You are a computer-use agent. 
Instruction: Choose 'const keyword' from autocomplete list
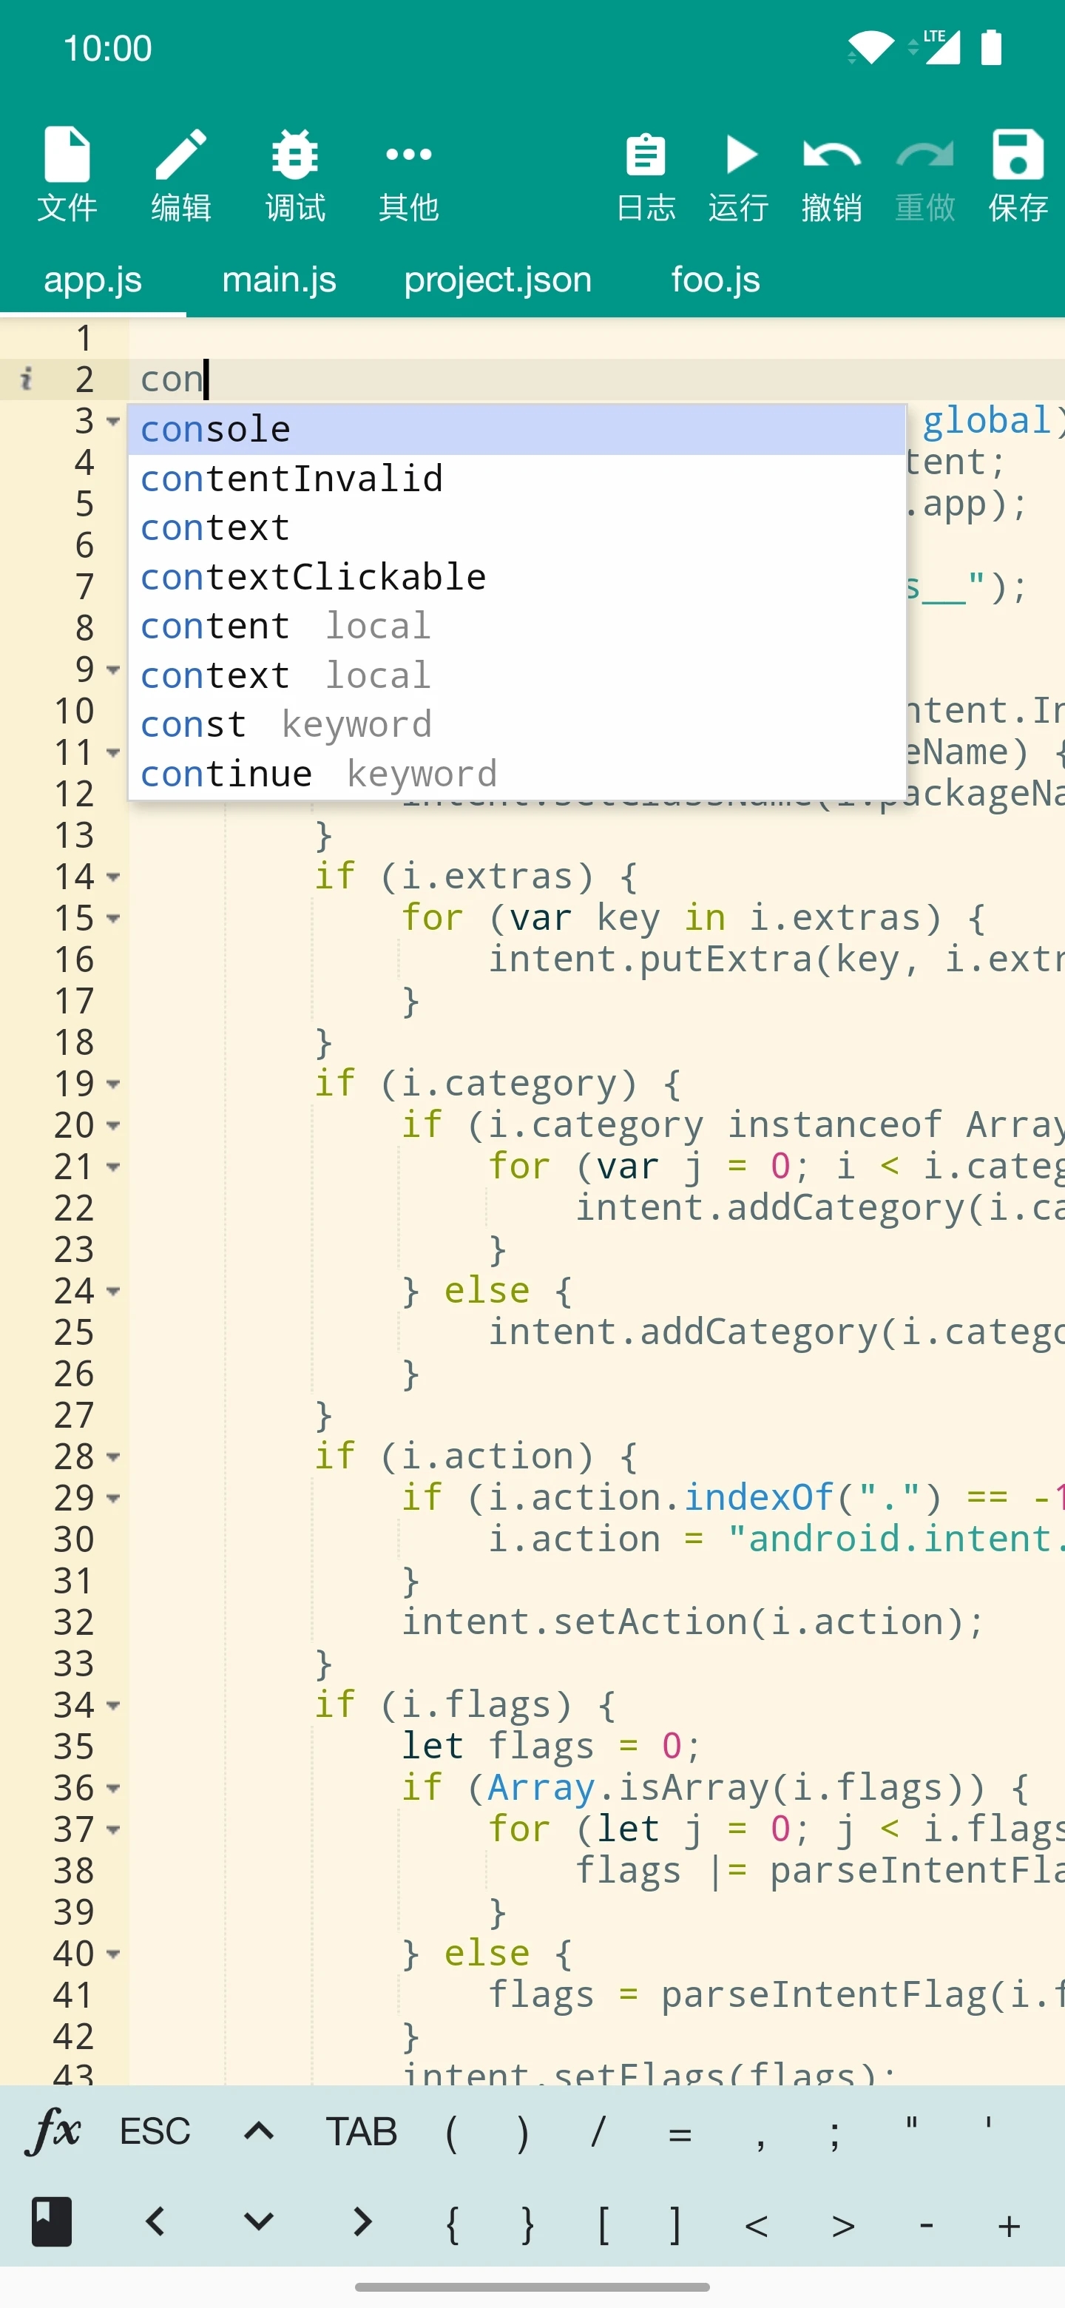pos(516,725)
